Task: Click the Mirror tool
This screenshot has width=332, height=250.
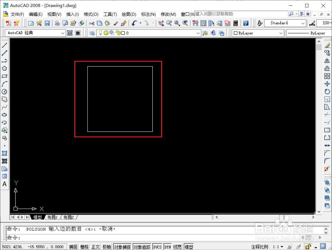Action: pyautogui.click(x=327, y=61)
